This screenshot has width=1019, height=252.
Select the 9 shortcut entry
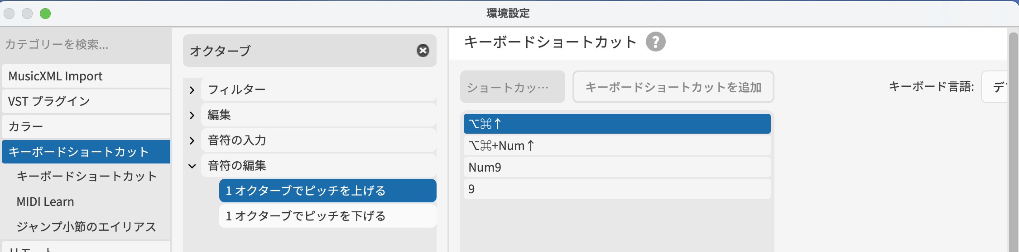pyautogui.click(x=617, y=189)
